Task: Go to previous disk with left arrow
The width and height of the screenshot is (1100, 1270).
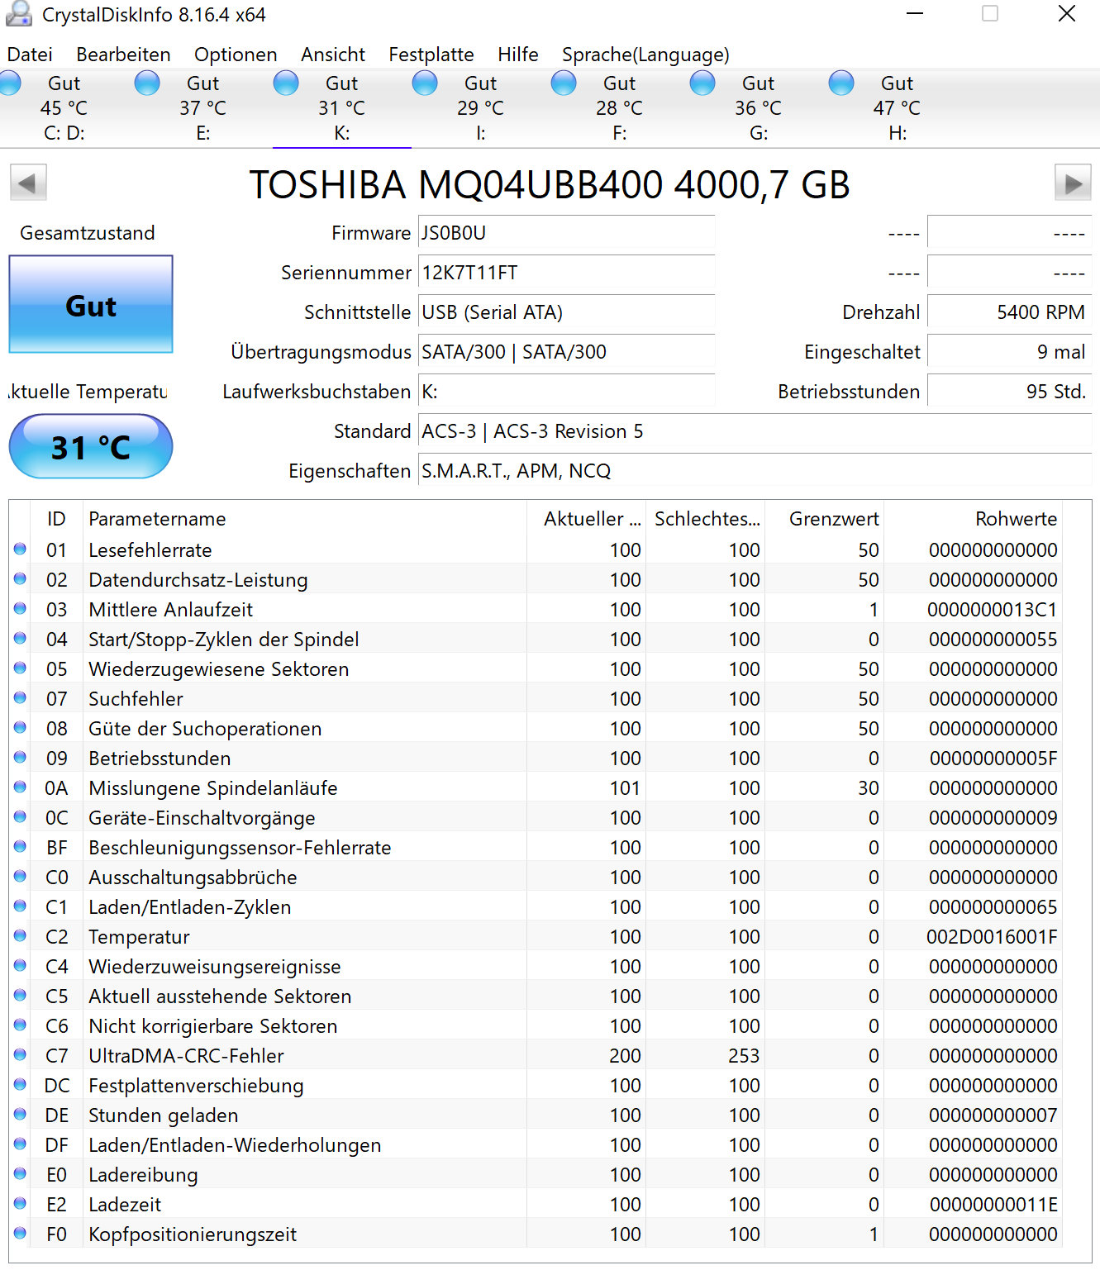Action: [x=28, y=183]
